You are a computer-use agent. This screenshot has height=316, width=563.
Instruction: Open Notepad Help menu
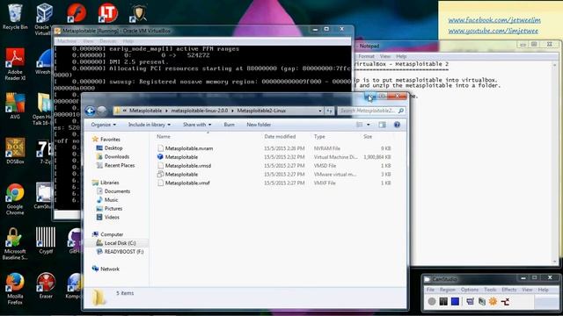401,56
